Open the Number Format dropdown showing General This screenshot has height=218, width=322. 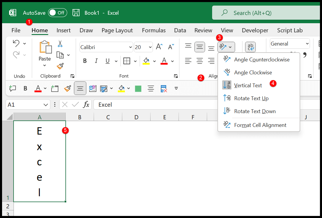click(290, 43)
